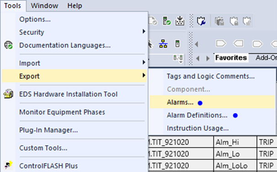Switch to the Add-On instruction tab
Viewport: 277px width, 172px height.
tap(266, 57)
